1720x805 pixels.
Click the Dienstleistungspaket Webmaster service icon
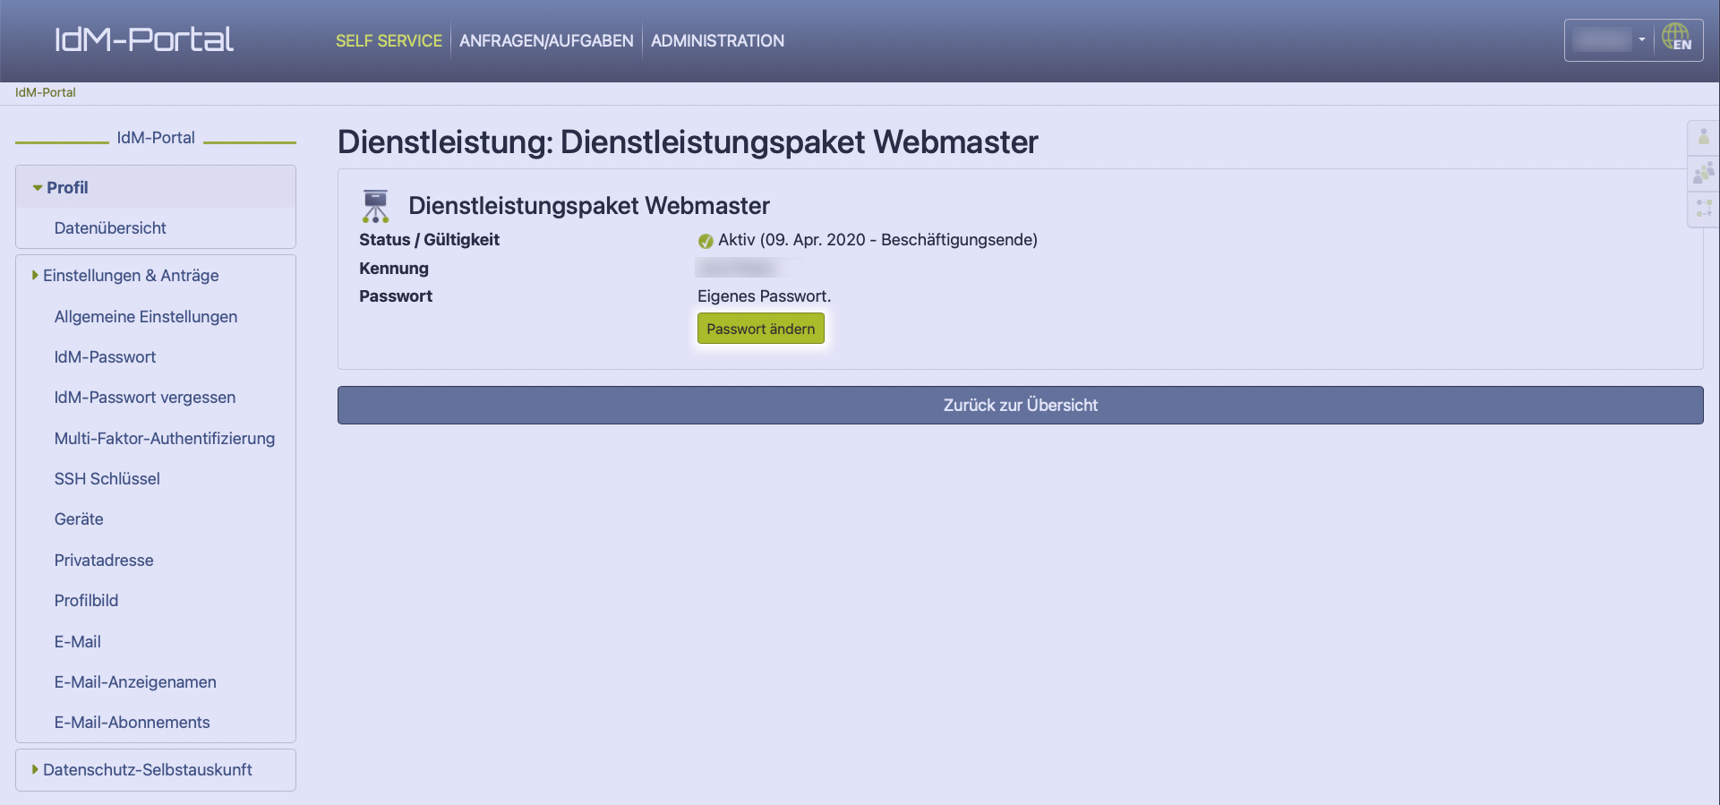[375, 206]
